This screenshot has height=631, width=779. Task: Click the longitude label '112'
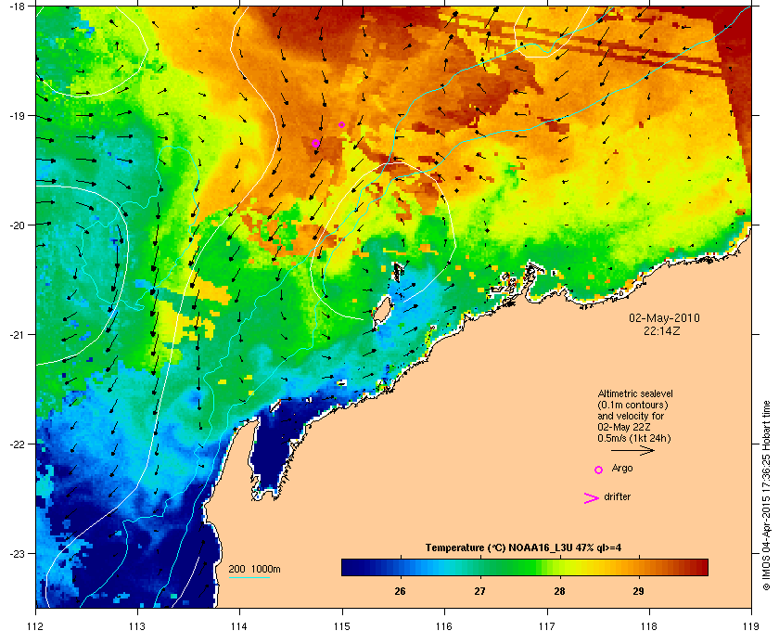(36, 626)
